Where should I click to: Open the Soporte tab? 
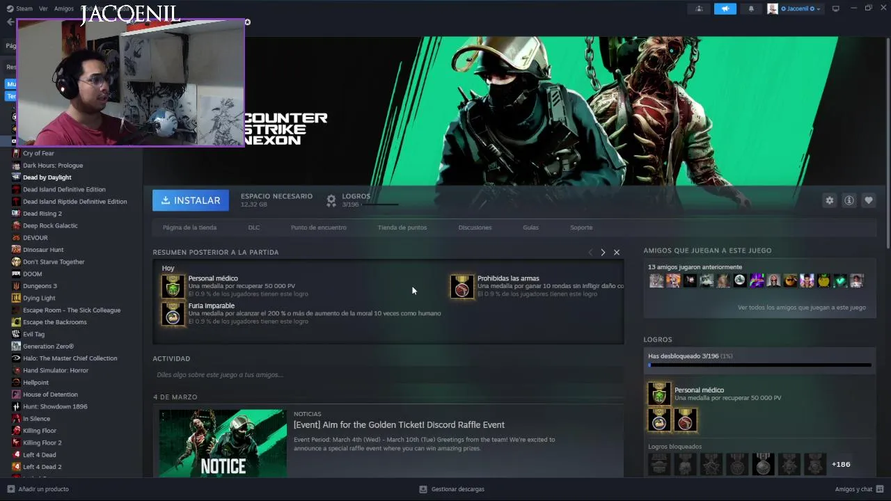click(x=581, y=228)
